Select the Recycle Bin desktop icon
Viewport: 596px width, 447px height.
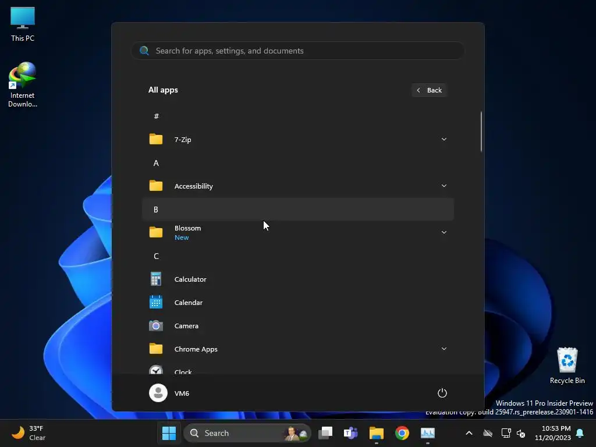(x=567, y=366)
